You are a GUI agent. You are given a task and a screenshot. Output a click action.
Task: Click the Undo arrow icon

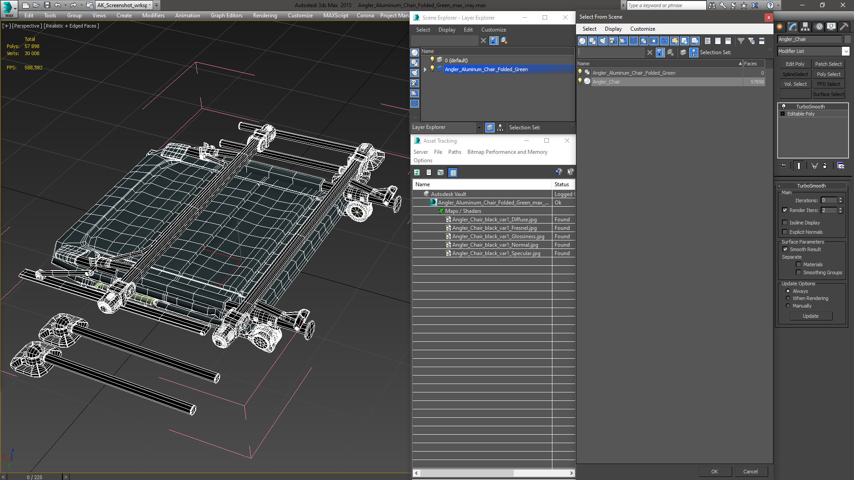(58, 5)
